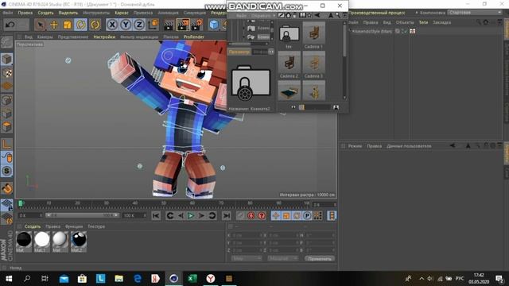
Task: Play animation forwards
Action: pyautogui.click(x=191, y=215)
